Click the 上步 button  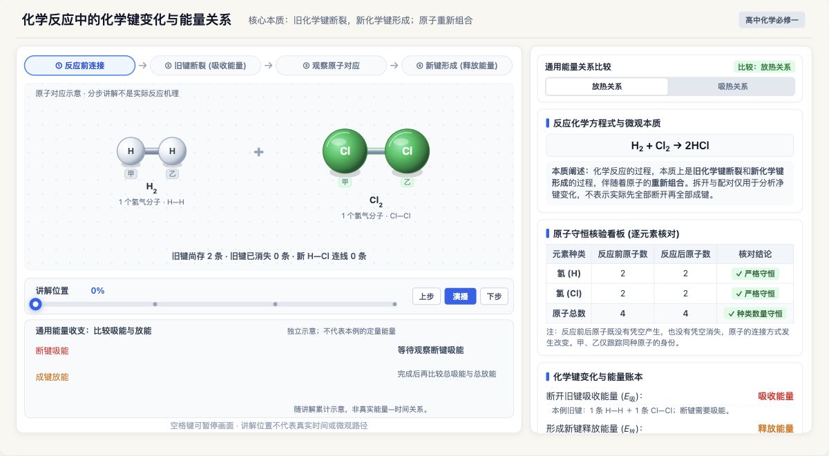(x=427, y=296)
